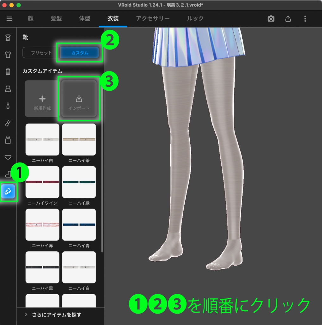Image resolution: width=322 pixels, height=325 pixels.
Task: Select the ニーハイ黒 item thumbnail
Action: tap(42, 267)
